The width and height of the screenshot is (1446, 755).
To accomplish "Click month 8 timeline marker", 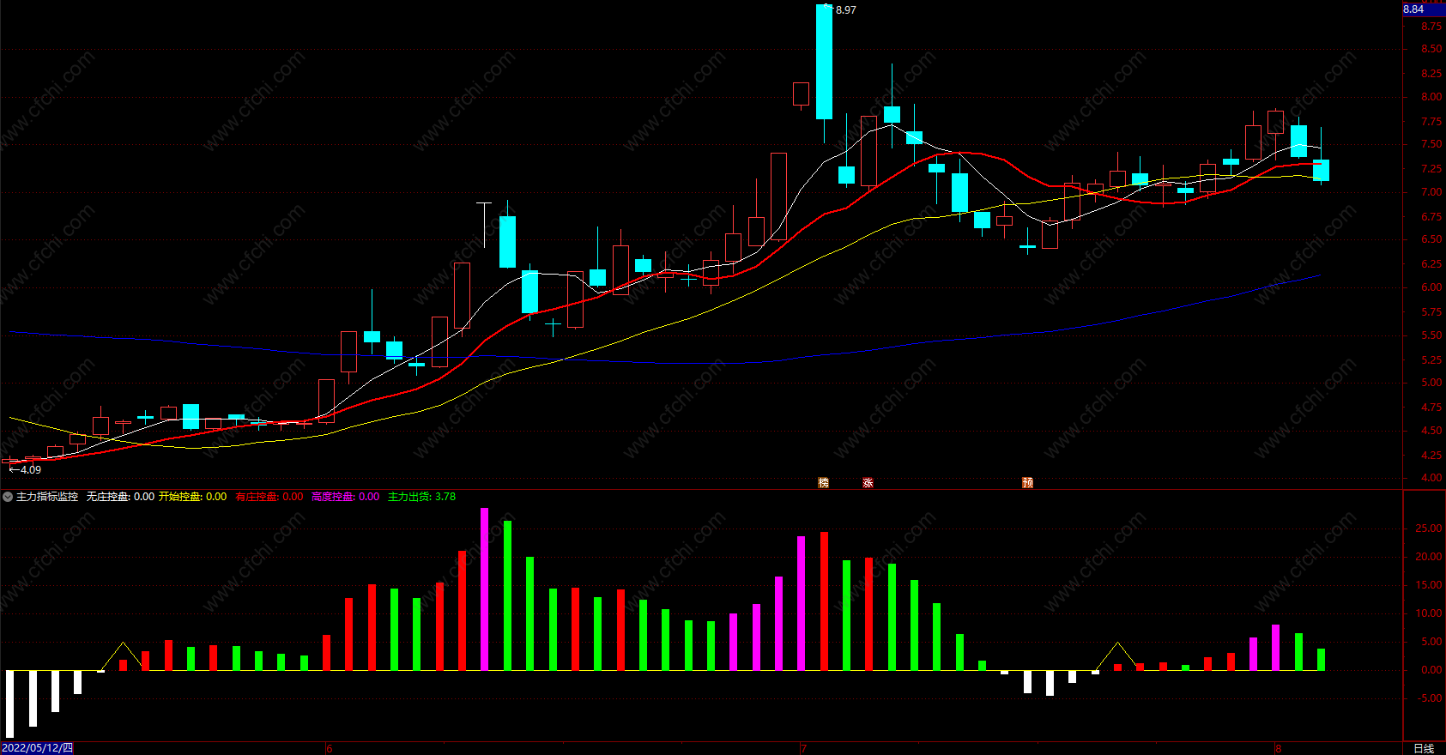I will tap(1278, 748).
